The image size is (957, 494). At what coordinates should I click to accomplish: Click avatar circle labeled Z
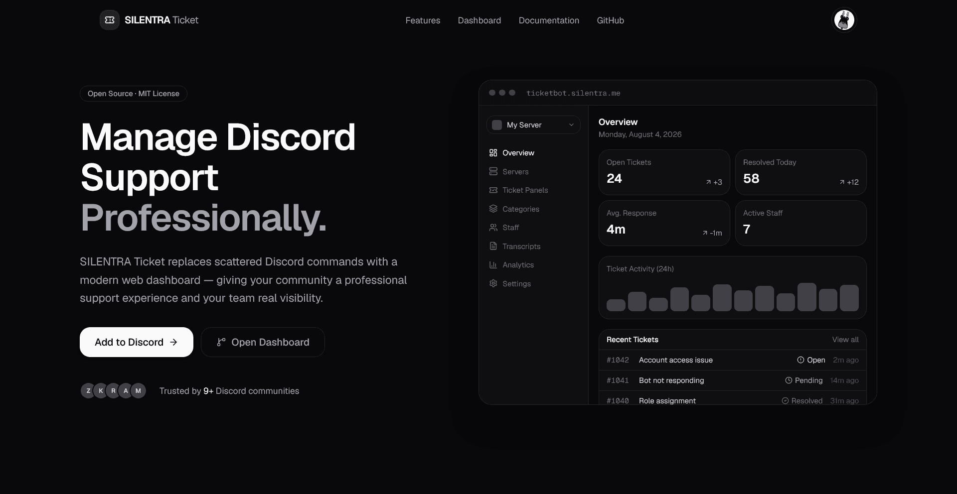pos(88,391)
